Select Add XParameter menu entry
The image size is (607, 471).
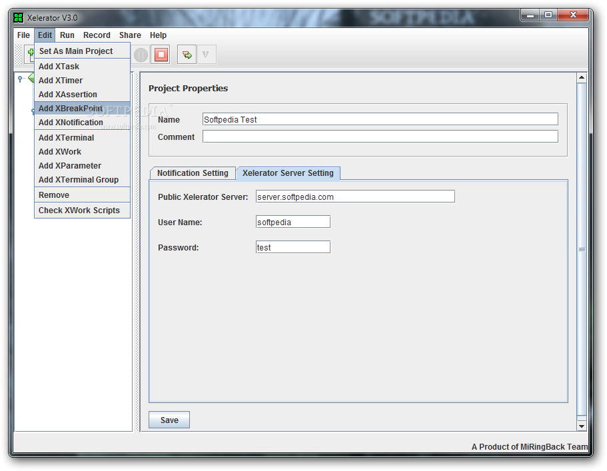[82, 166]
